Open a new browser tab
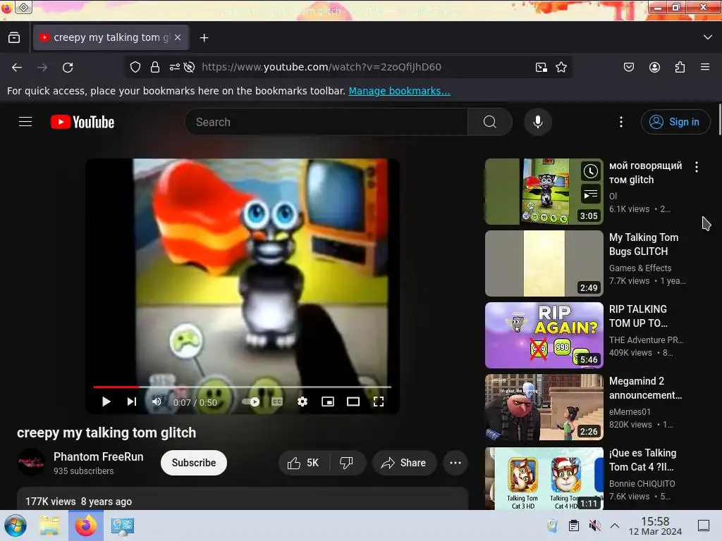Image resolution: width=722 pixels, height=541 pixels. click(204, 38)
